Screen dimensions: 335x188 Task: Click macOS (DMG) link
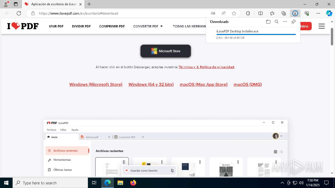point(248,84)
